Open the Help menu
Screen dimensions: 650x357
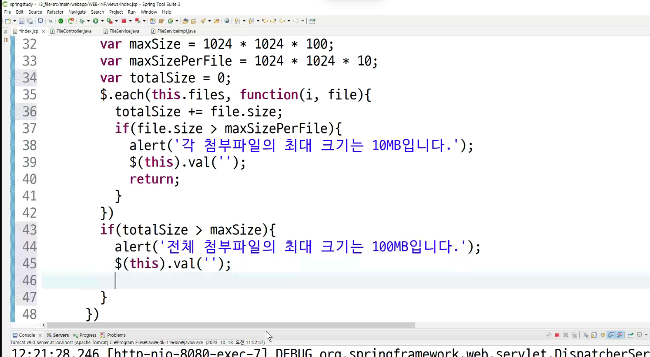click(x=167, y=12)
